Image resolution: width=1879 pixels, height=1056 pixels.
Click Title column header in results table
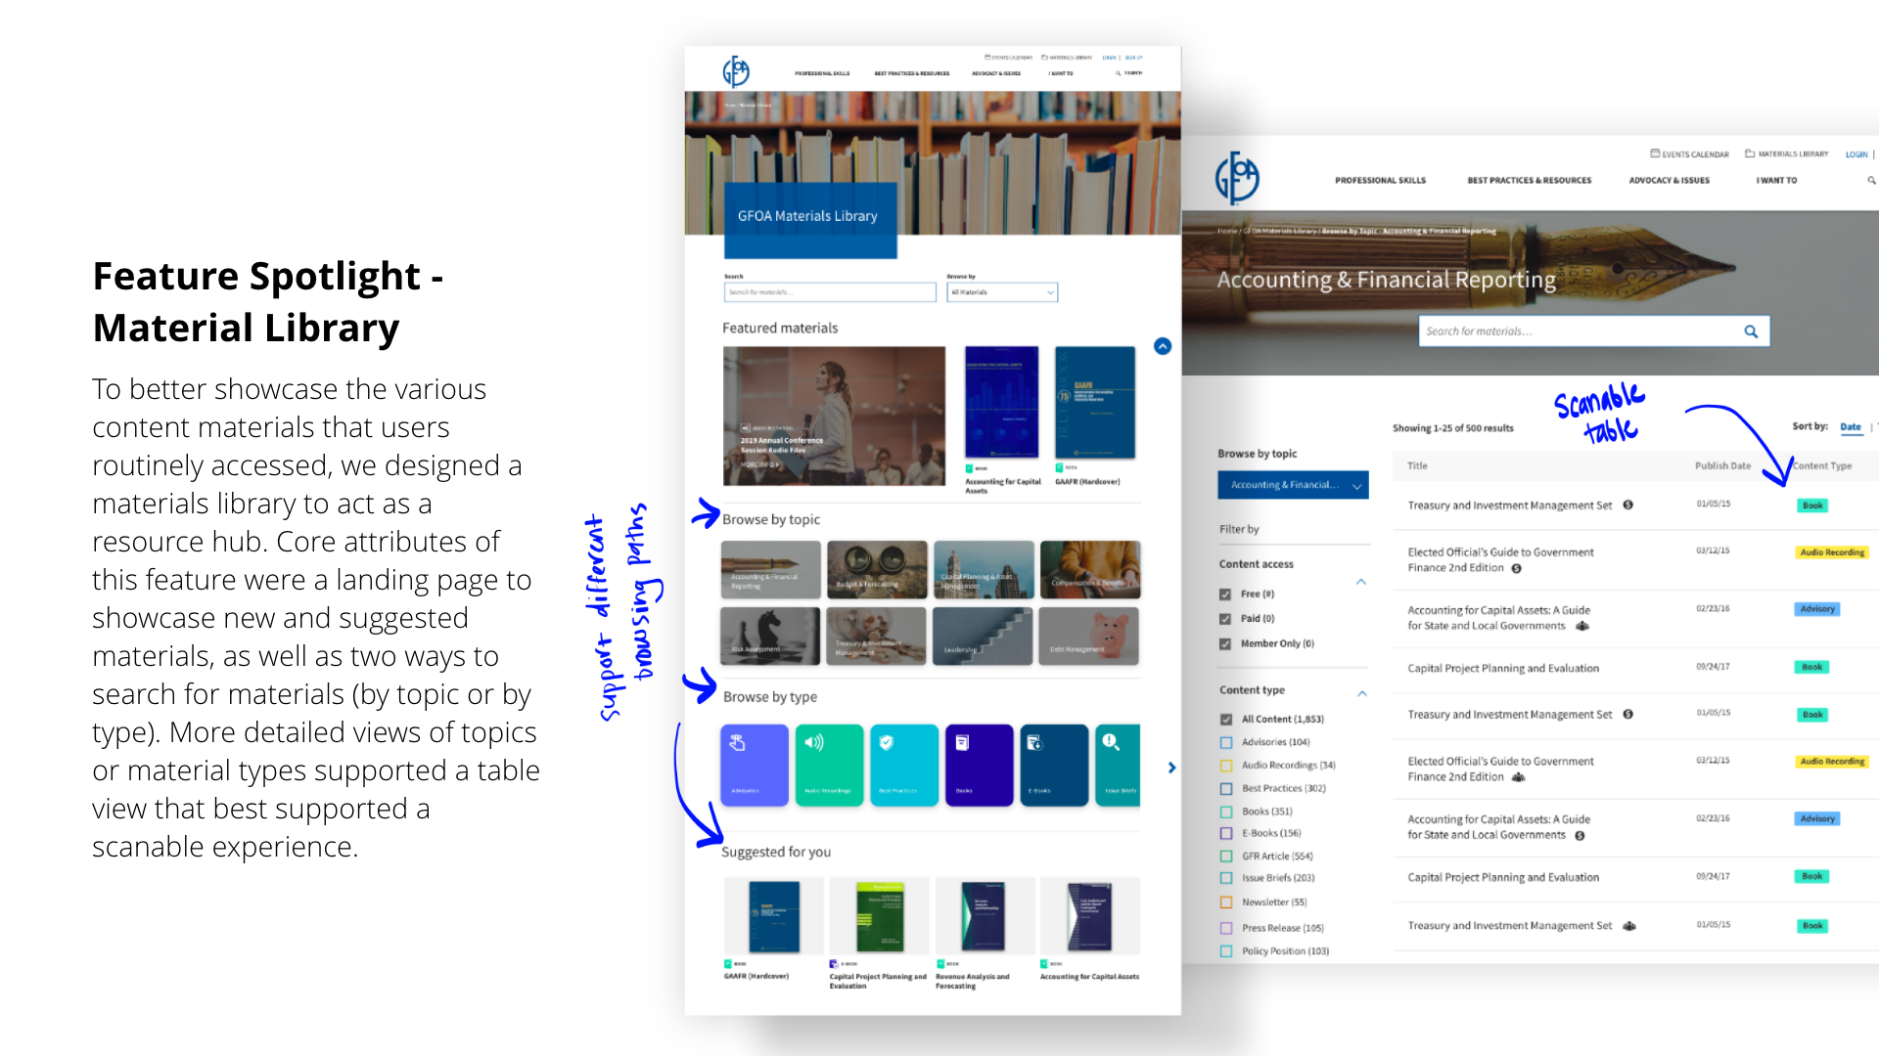1417,466
